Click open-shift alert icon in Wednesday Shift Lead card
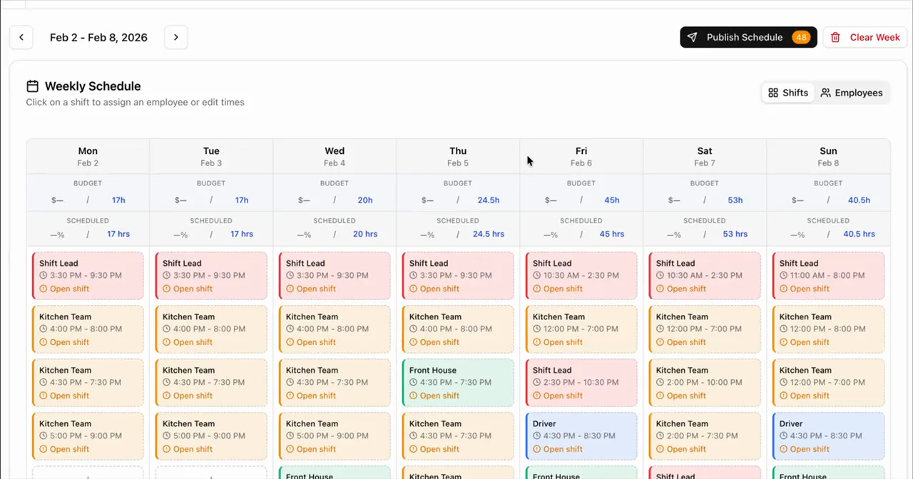Screen dimensions: 913x479 290,289
